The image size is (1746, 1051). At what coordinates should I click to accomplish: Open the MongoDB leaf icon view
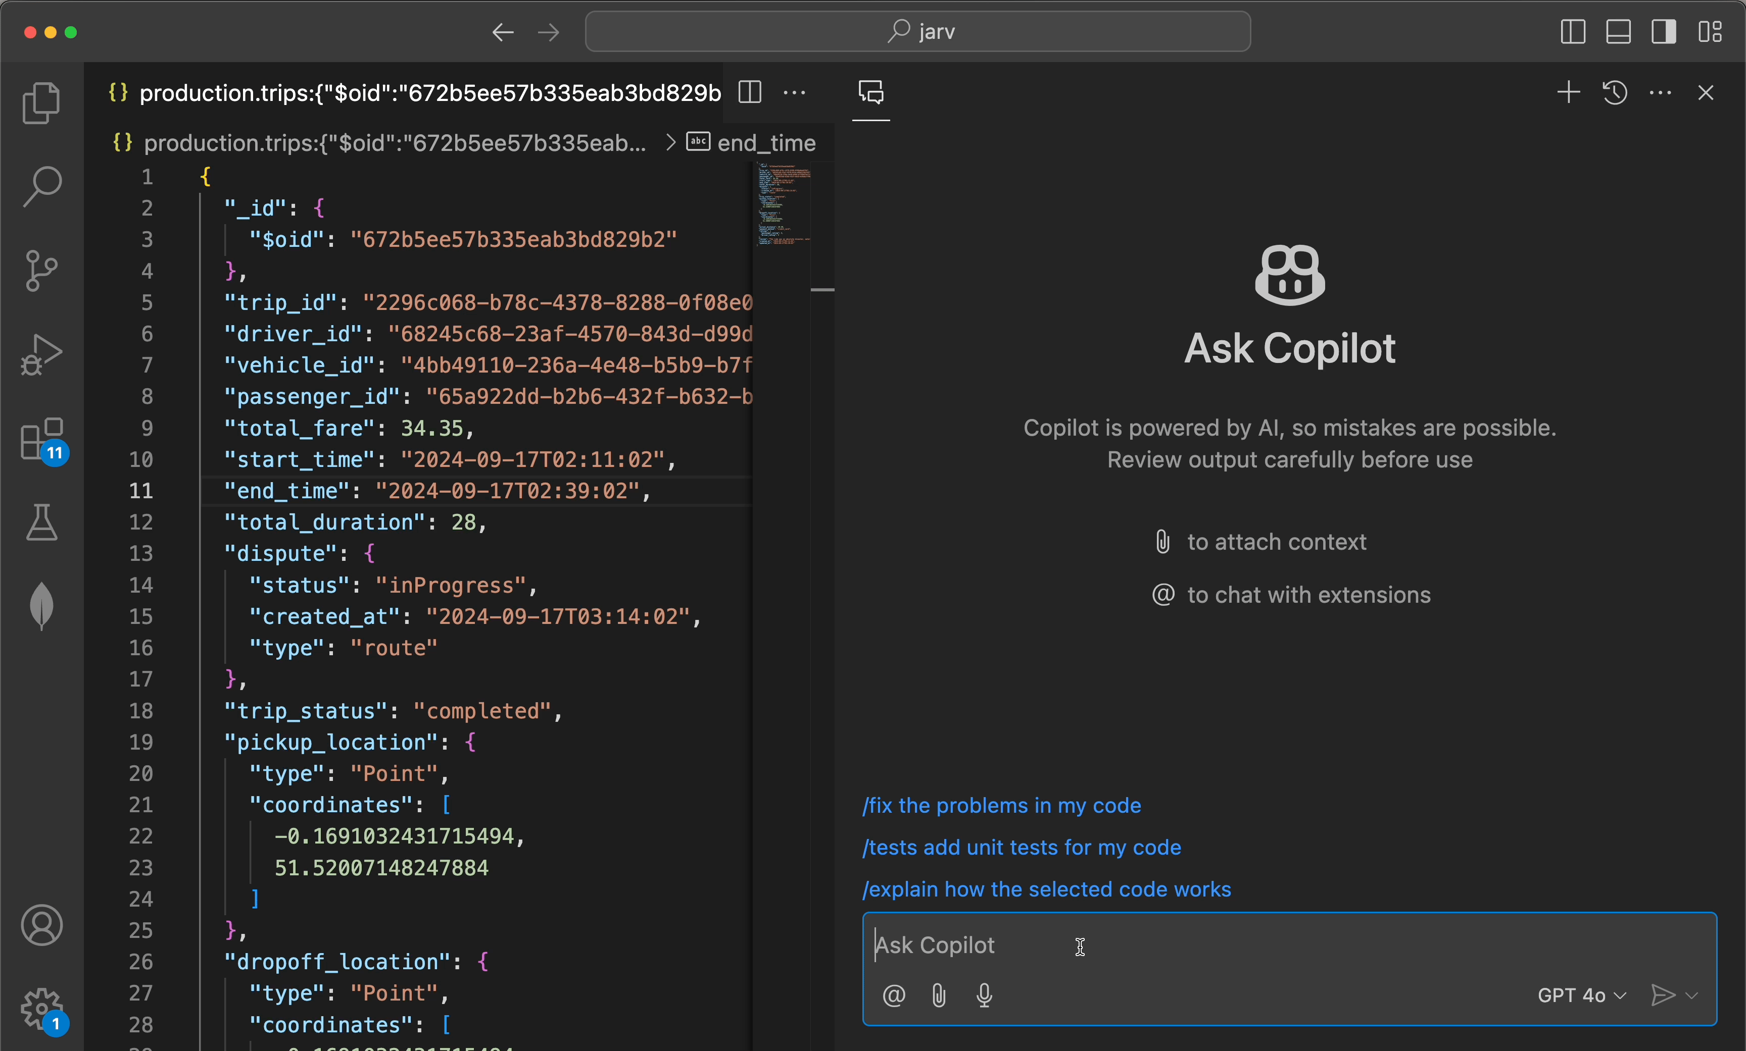[x=41, y=606]
